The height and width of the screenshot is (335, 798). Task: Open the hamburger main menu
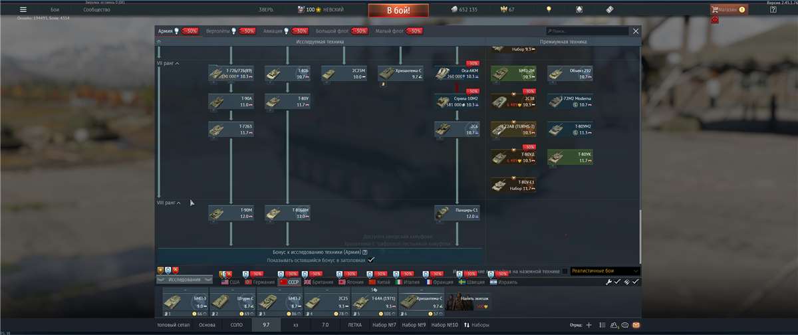point(23,9)
